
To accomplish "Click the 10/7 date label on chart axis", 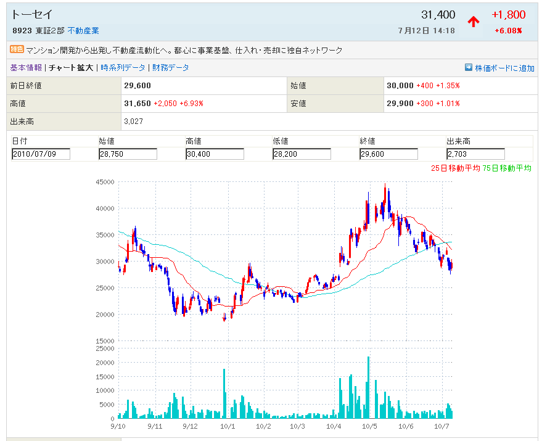I will [441, 426].
